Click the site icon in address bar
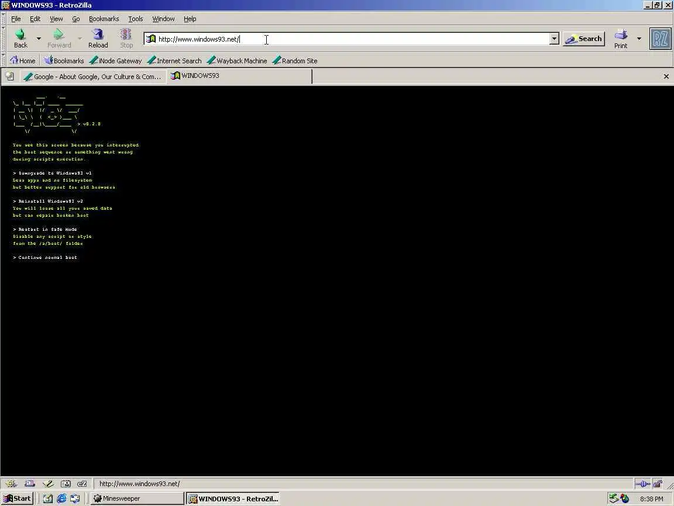 (x=151, y=39)
